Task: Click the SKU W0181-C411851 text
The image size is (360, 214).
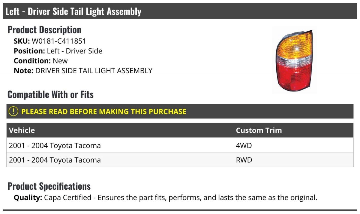Action: coord(50,41)
